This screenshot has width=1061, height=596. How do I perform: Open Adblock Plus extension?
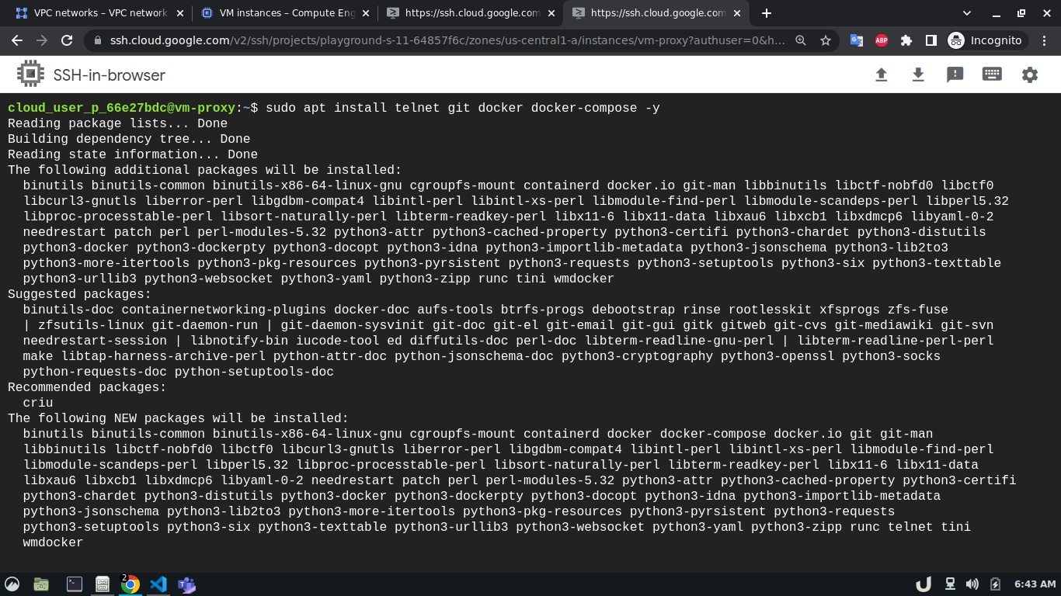coord(882,40)
